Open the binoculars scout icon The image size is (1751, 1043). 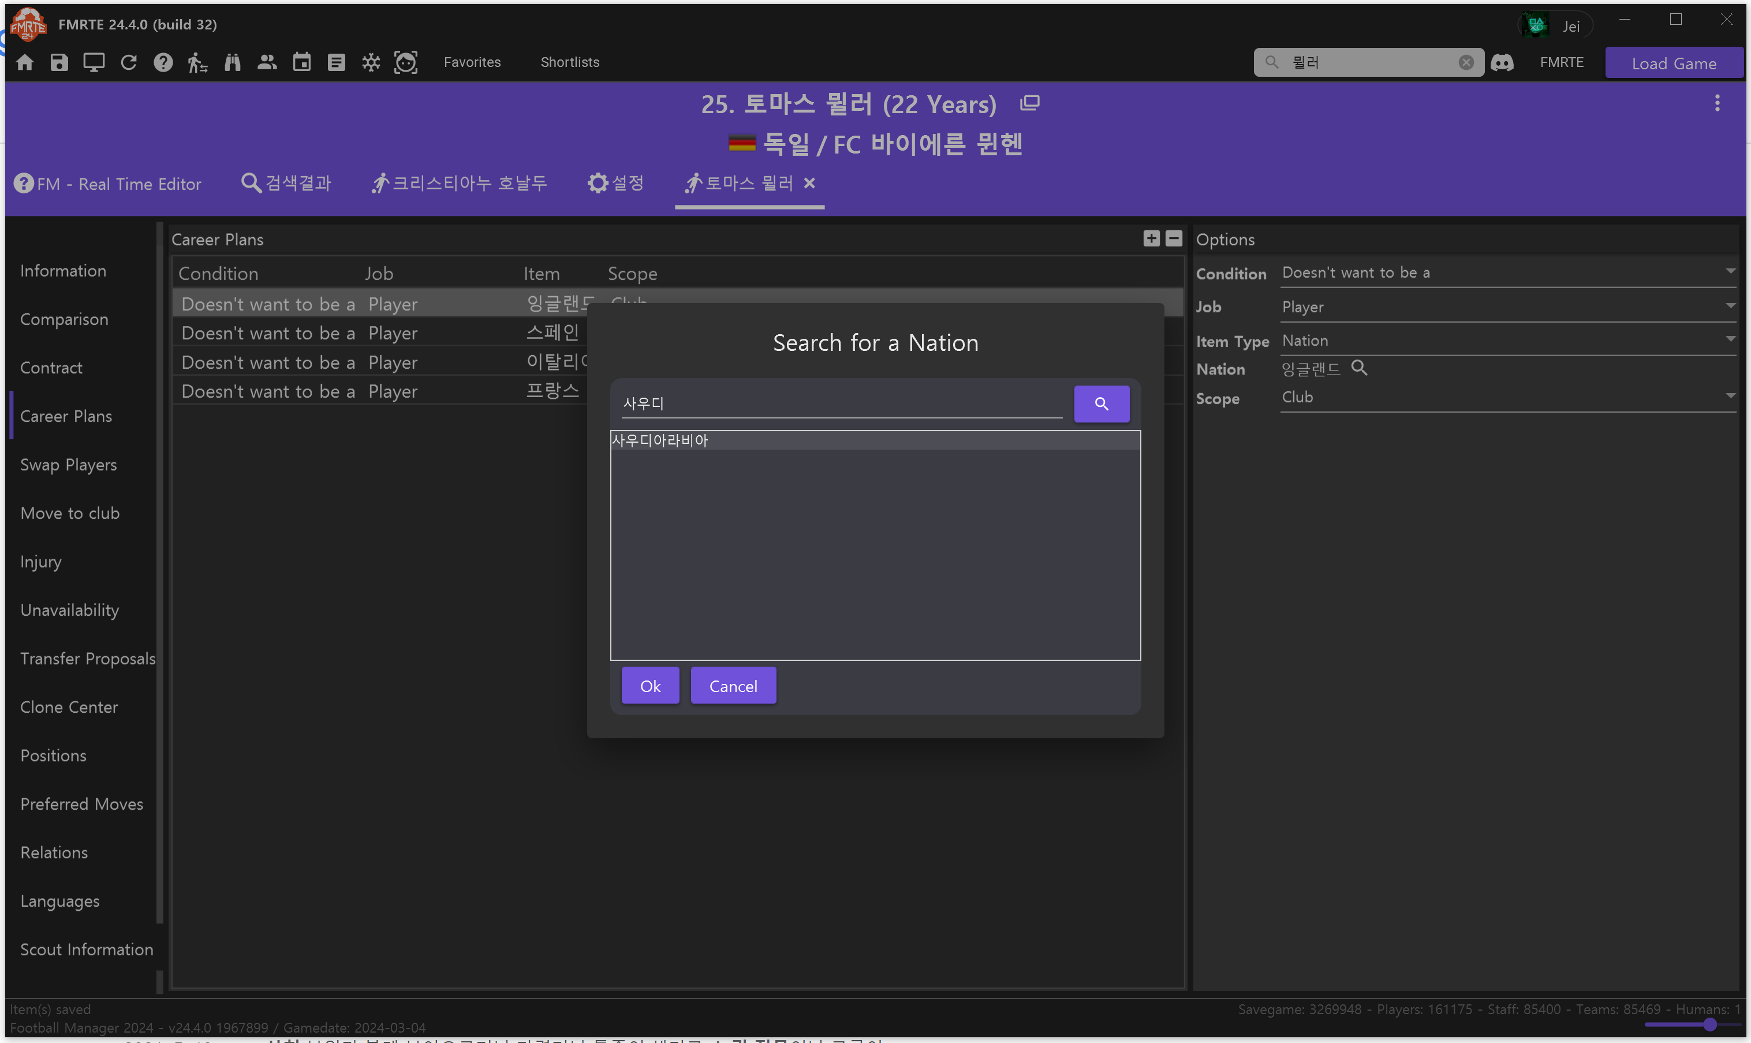[233, 62]
